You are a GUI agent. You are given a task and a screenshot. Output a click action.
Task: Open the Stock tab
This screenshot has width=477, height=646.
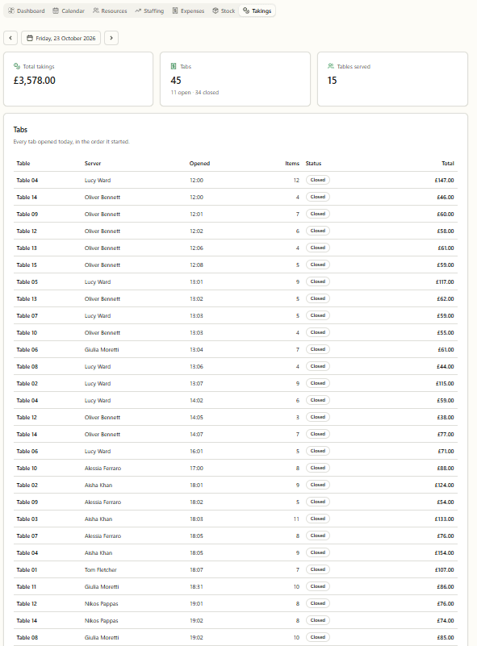coord(224,10)
